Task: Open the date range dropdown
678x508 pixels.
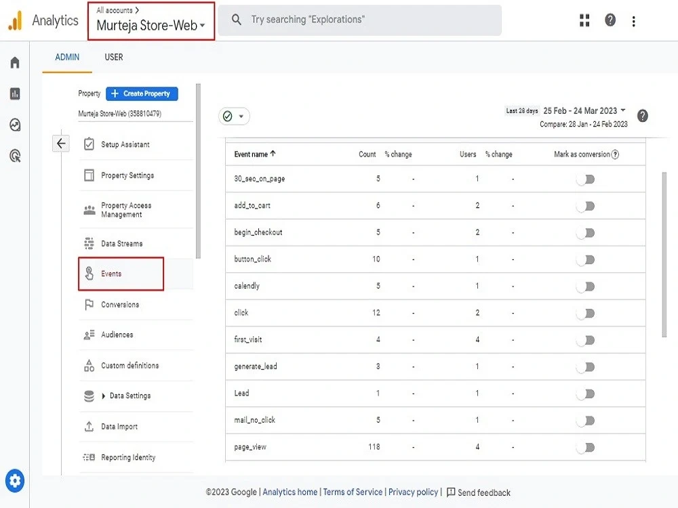Action: click(x=584, y=110)
